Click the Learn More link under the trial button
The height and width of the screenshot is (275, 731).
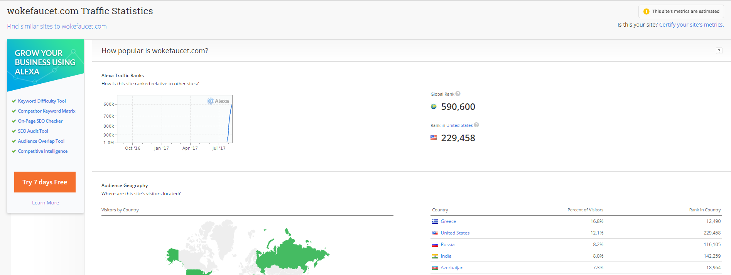click(x=46, y=203)
